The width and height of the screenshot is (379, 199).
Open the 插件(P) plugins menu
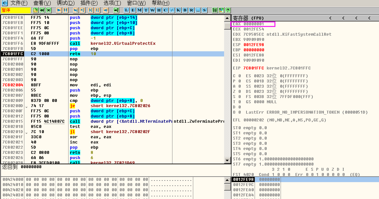pyautogui.click(x=89, y=3)
